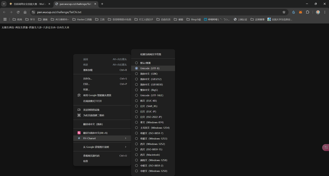Open the 机场 bookmark folder
329x176 pixels.
pos(17,19)
